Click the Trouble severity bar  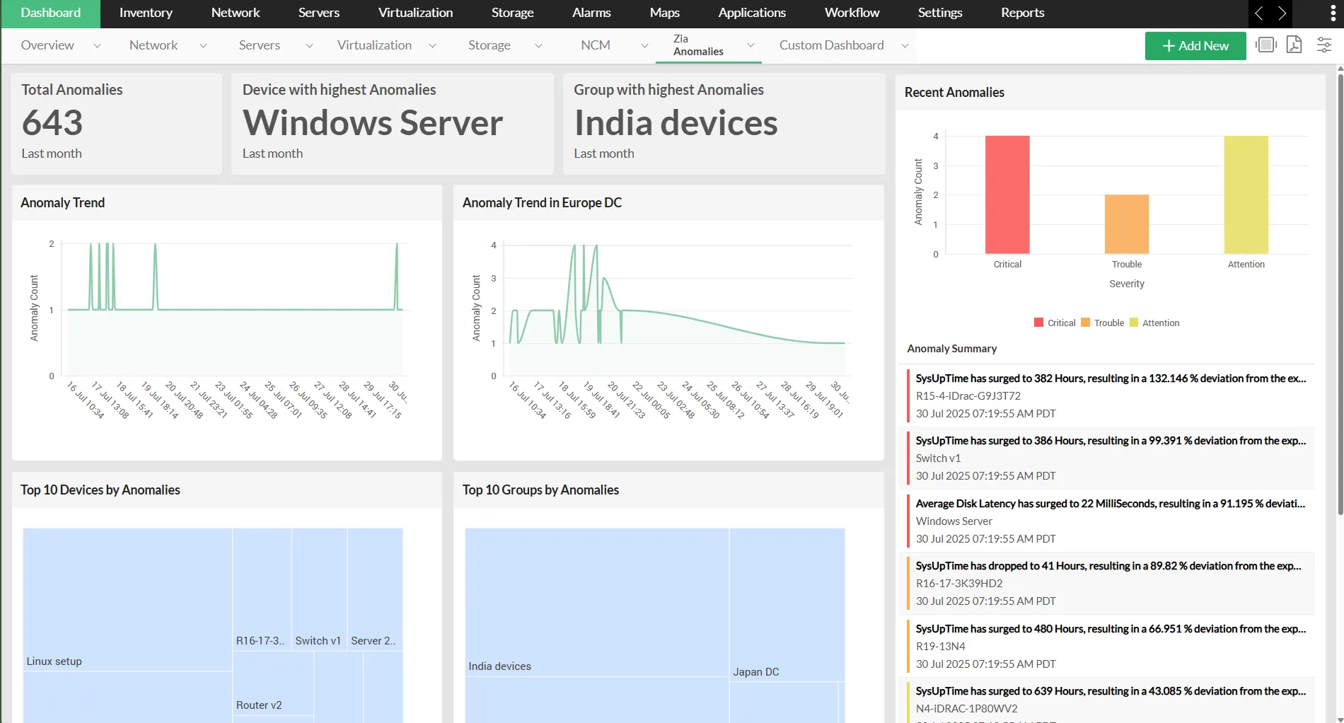[1126, 222]
